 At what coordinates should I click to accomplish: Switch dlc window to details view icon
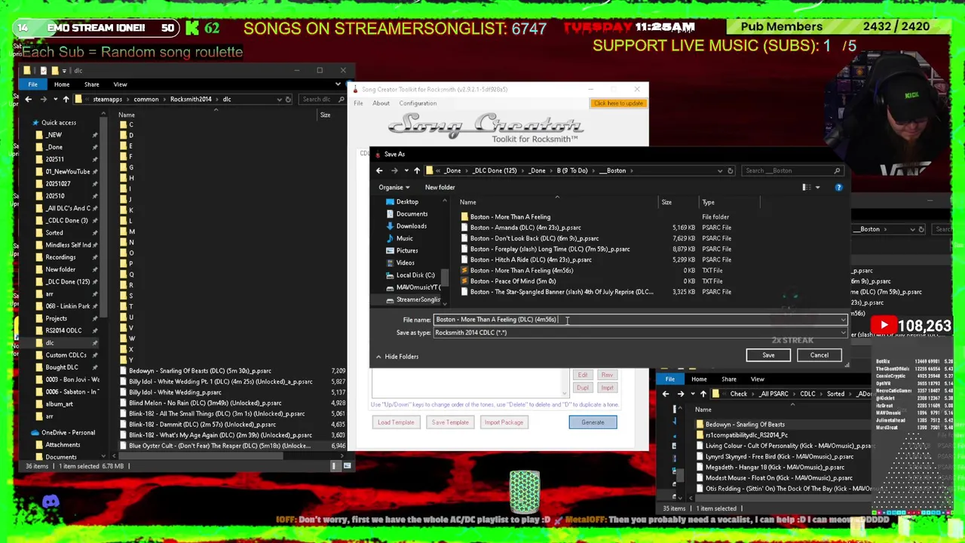tap(334, 466)
